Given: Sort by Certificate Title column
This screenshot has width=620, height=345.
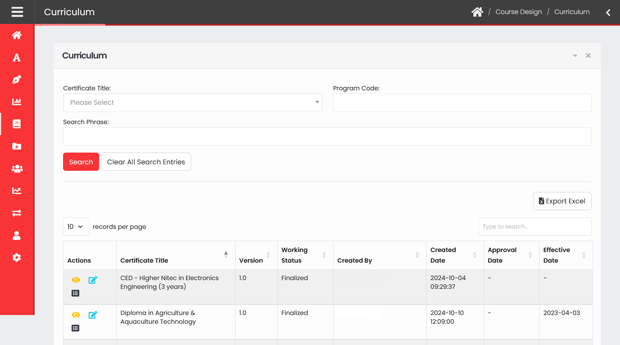Looking at the screenshot, I should [x=176, y=255].
